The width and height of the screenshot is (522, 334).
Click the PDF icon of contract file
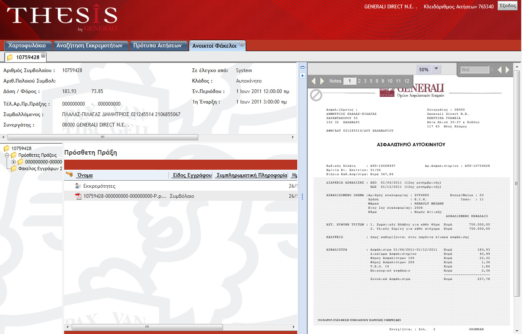[x=78, y=196]
